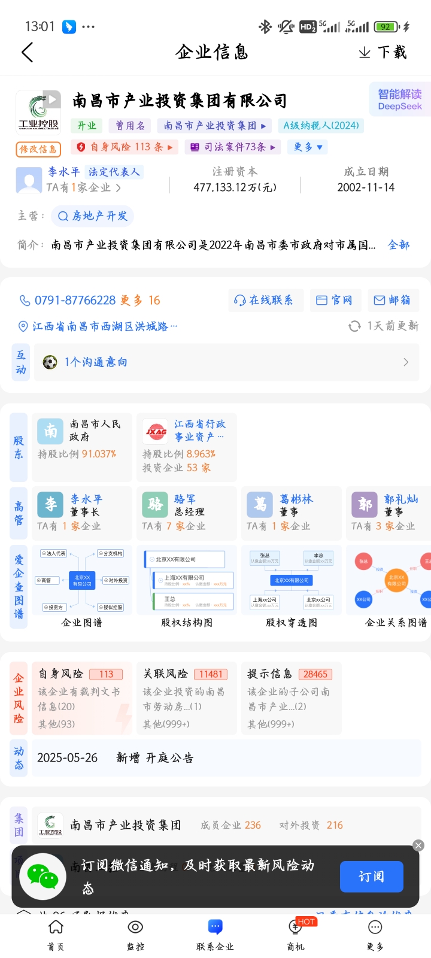Open DeepSeek 智能解读 analysis
Screen dimensions: 431x958
pos(399,99)
